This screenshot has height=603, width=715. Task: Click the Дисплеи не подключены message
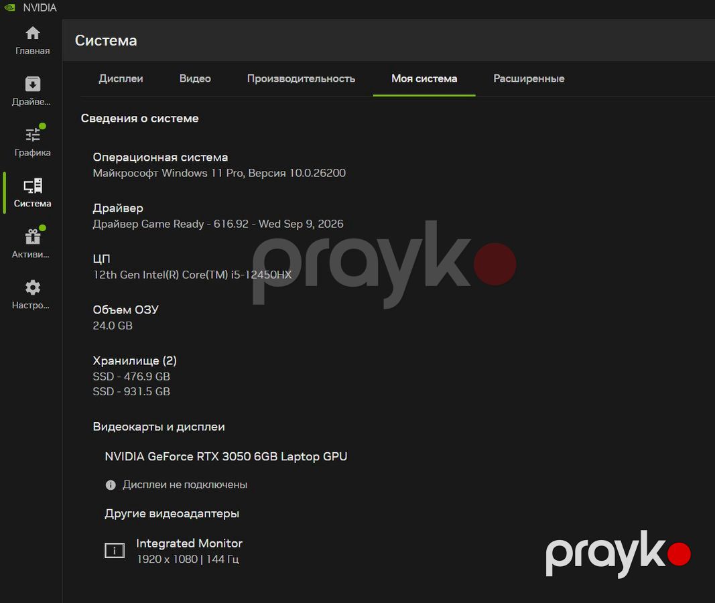185,485
